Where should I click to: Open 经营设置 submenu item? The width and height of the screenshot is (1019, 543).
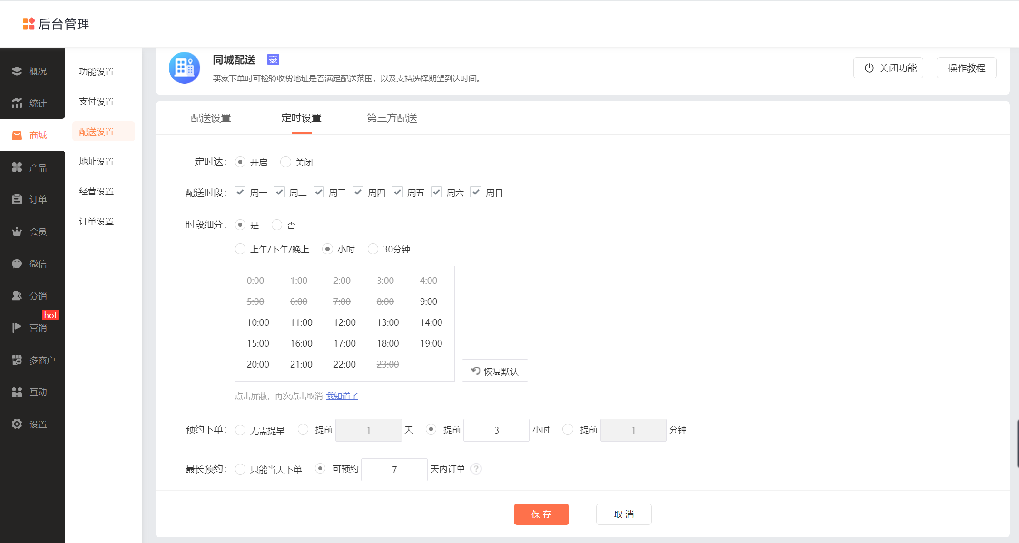97,191
